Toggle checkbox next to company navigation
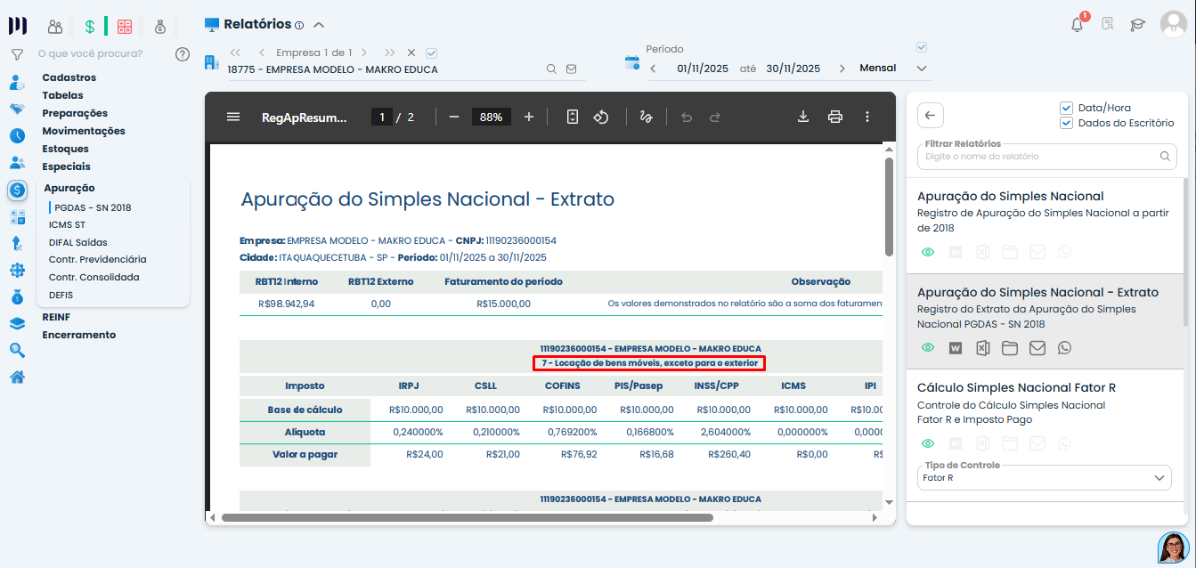1196x568 pixels. 432,53
